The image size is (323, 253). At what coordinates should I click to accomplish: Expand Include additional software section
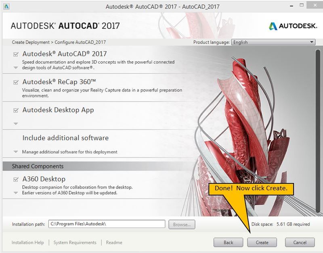(x=16, y=152)
